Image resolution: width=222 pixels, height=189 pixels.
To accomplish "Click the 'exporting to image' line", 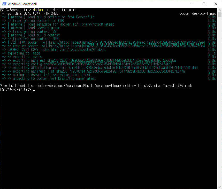I will (21, 53).
